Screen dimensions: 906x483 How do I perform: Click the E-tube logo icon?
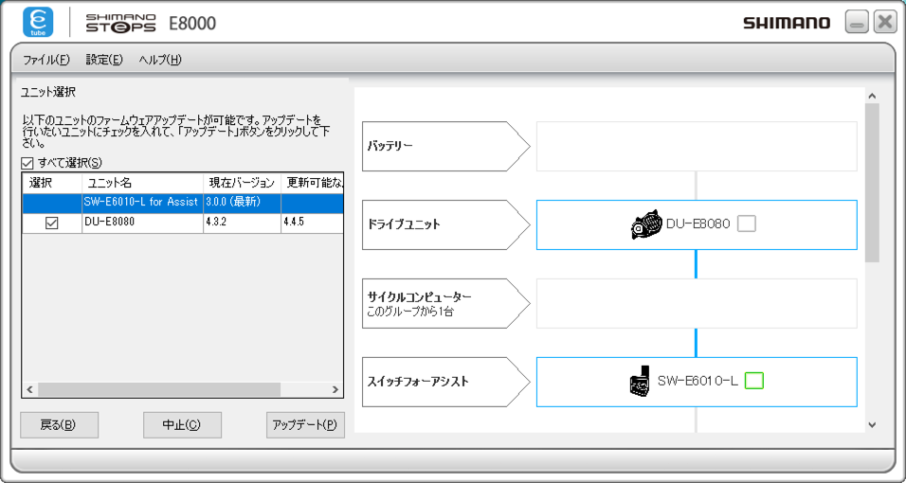pyautogui.click(x=38, y=23)
